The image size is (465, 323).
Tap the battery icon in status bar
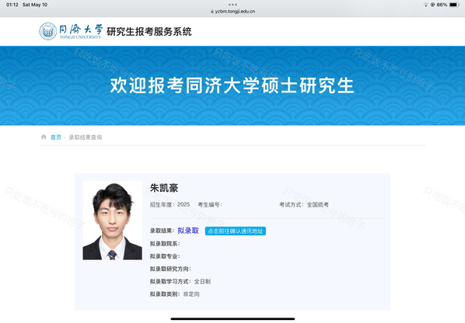(455, 5)
